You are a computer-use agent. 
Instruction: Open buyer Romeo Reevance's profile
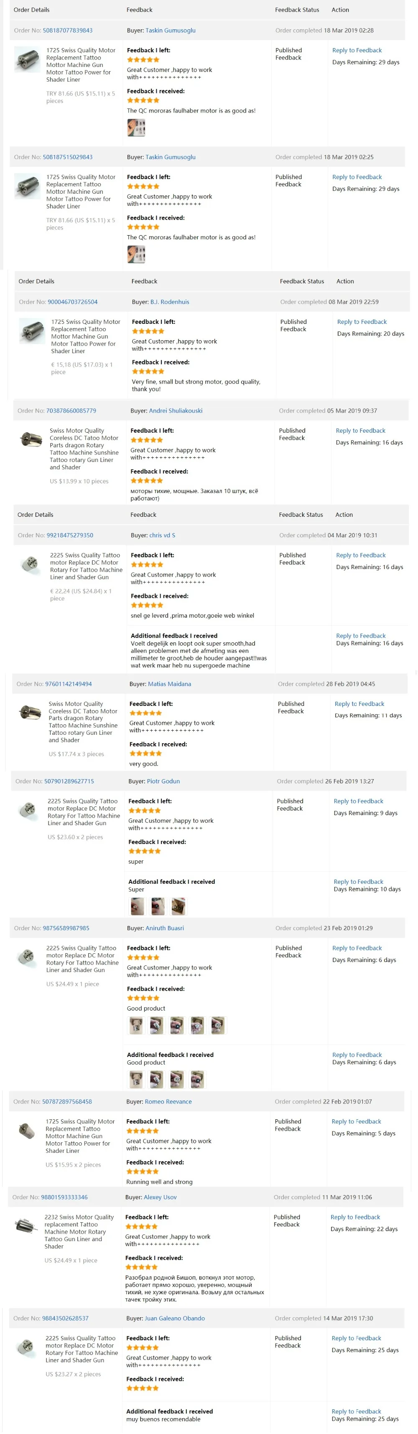coord(168,1102)
